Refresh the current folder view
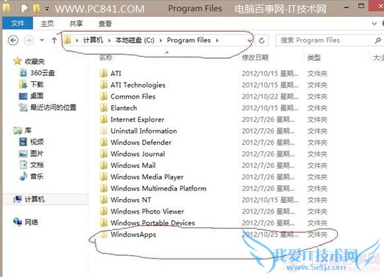Screen dimensions: 384x277 click(262, 40)
